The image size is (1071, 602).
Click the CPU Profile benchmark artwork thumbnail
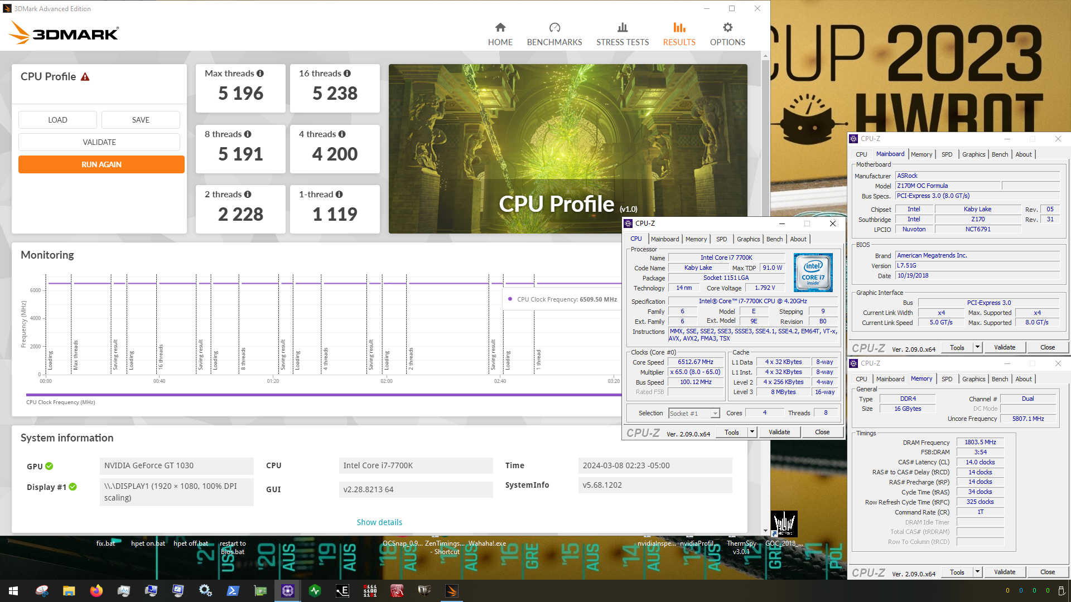tap(568, 149)
